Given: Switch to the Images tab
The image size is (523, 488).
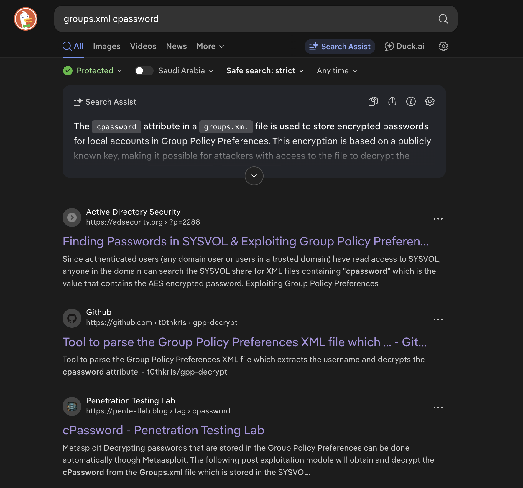Looking at the screenshot, I should pos(106,46).
